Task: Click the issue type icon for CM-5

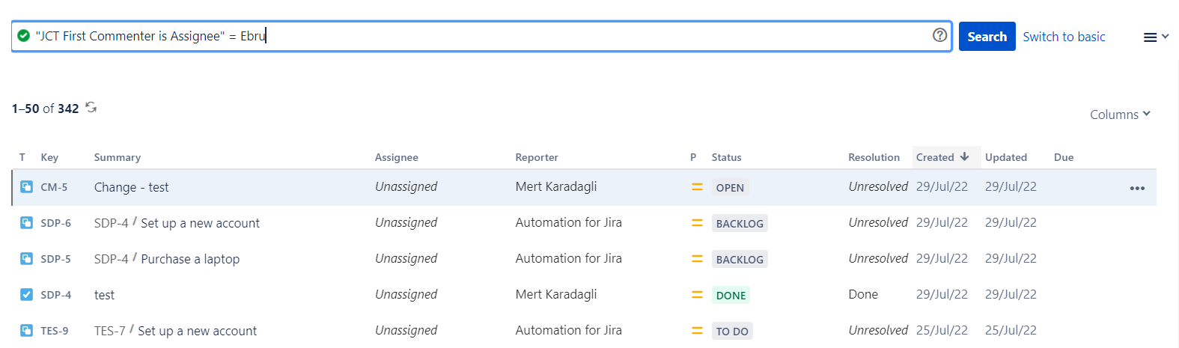Action: [x=26, y=187]
